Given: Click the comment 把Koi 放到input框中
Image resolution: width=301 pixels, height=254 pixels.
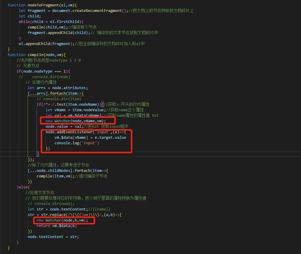Looking at the screenshot, I should coord(106,127).
